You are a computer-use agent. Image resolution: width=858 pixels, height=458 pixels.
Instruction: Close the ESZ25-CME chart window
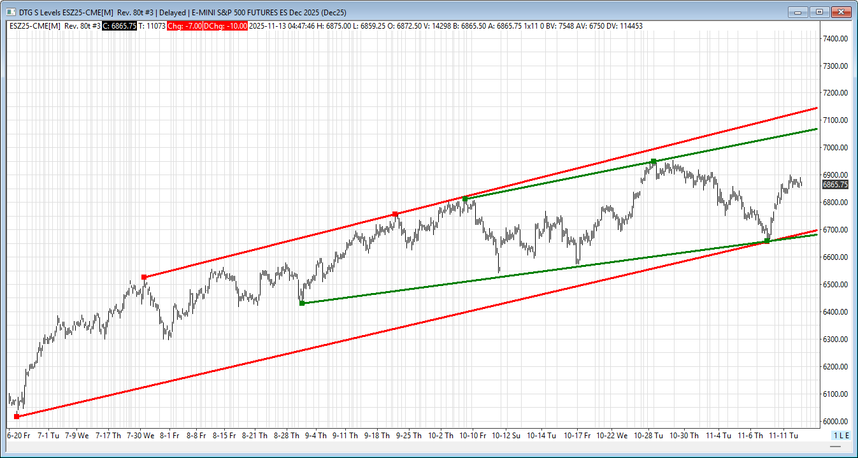click(x=841, y=12)
